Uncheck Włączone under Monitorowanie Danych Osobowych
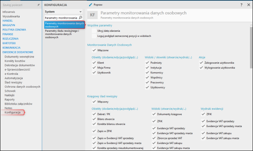Image resolution: width=253 pixels, height=151 pixels. coord(94,50)
